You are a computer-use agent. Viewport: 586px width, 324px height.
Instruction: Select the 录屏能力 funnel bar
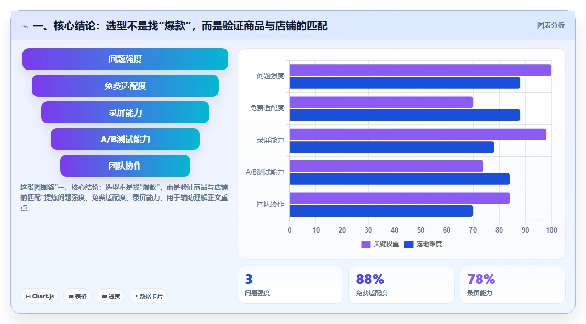(x=125, y=112)
